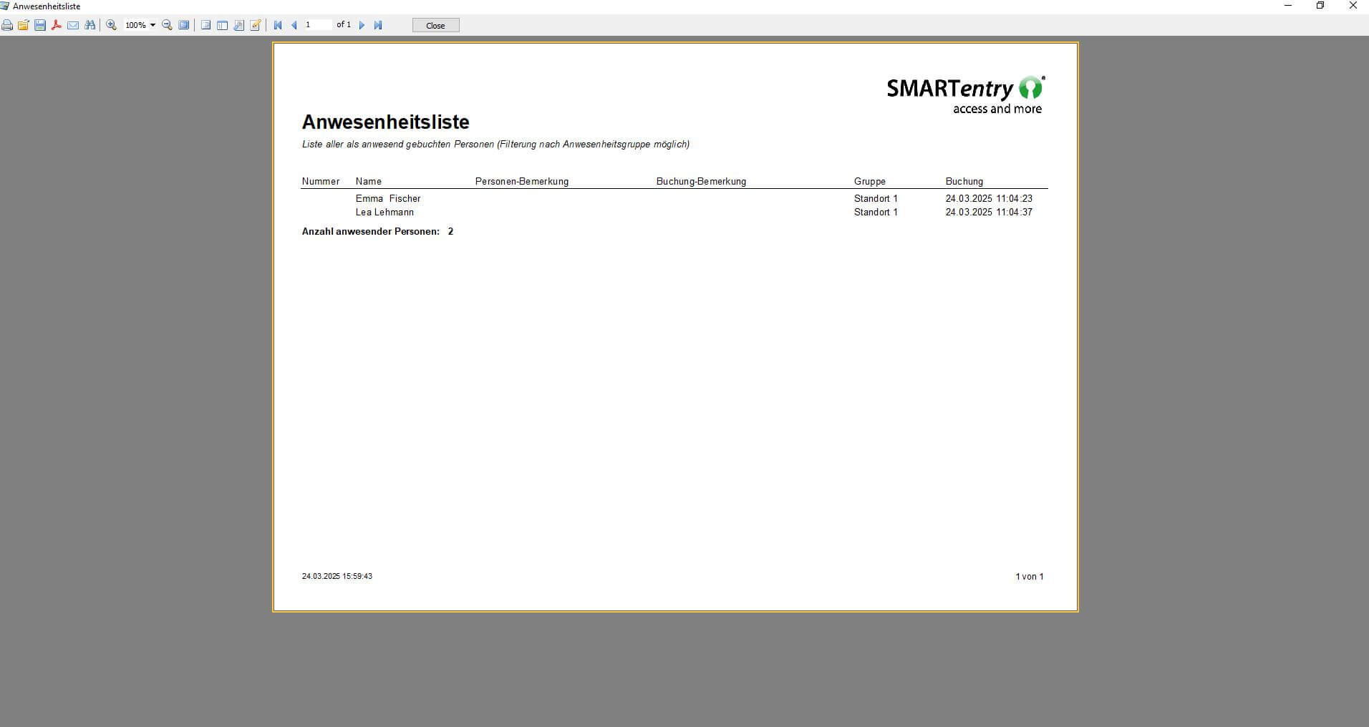Screen dimensions: 1369x727
Task: Open a saved report file
Action: [24, 24]
